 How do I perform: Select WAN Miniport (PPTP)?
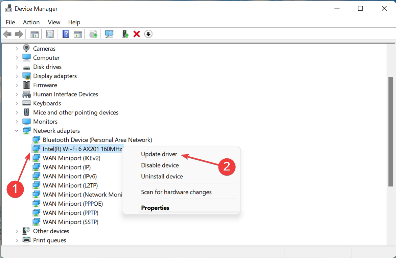[70, 213]
